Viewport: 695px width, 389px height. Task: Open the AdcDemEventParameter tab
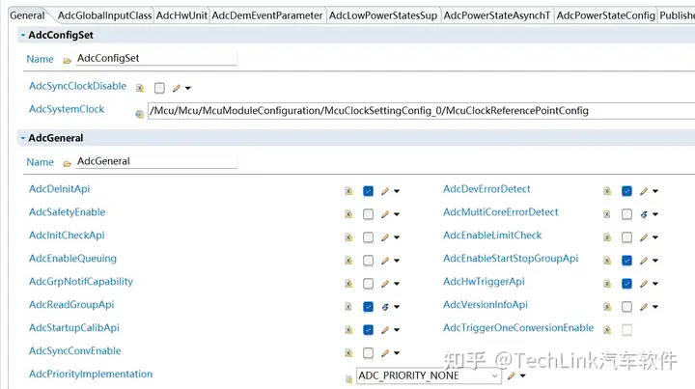(266, 15)
